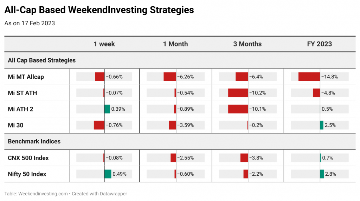Click the Mi MT Allcap row label
The width and height of the screenshot is (360, 201).
[x=26, y=77]
